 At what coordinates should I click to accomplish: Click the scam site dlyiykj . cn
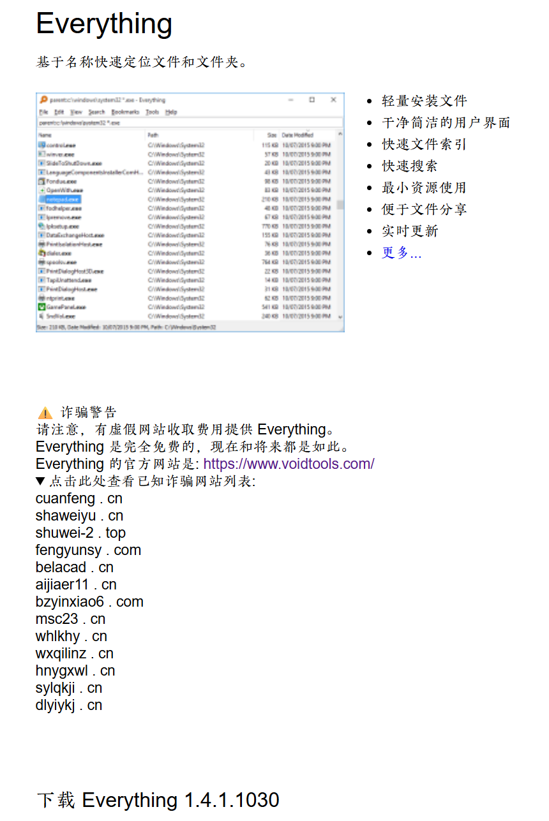point(69,705)
